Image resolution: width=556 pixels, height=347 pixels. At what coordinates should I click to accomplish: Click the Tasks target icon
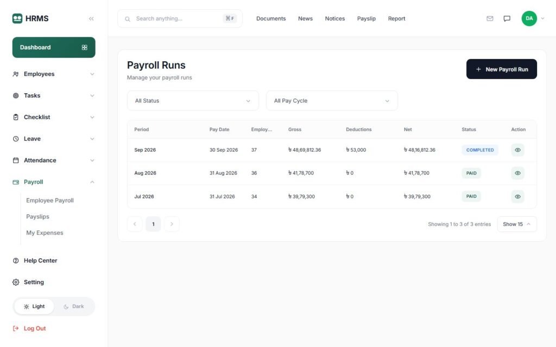[x=16, y=95]
